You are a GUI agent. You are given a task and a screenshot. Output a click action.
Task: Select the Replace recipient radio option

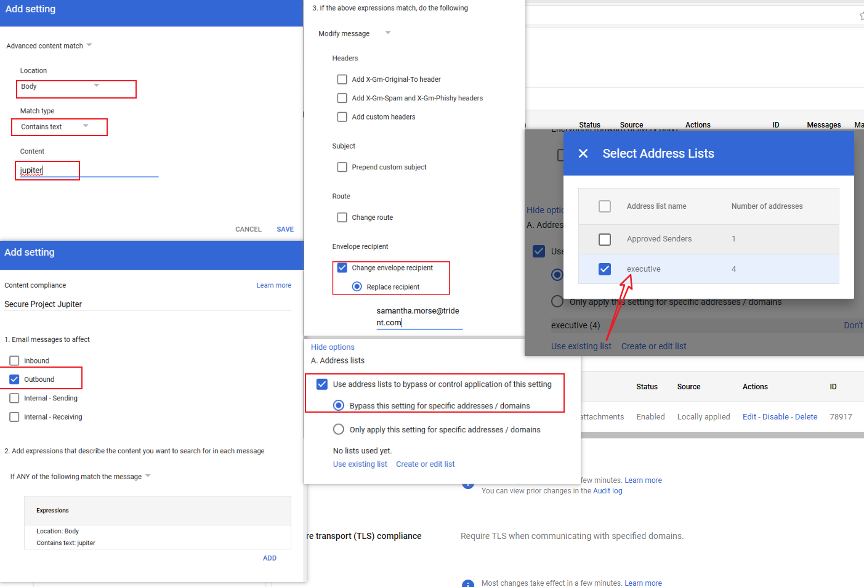(x=357, y=287)
